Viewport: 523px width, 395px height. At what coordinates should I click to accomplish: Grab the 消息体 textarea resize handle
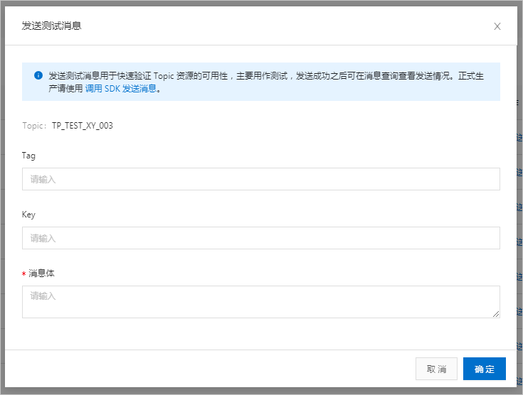(x=496, y=314)
